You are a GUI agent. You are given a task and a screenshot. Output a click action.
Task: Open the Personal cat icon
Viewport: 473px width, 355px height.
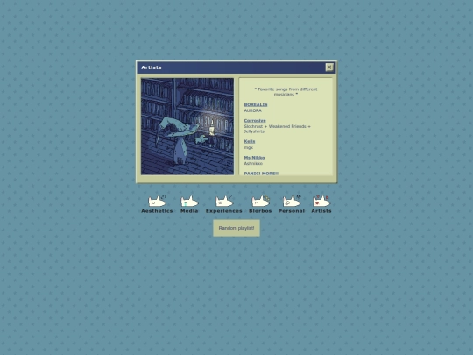pos(292,202)
